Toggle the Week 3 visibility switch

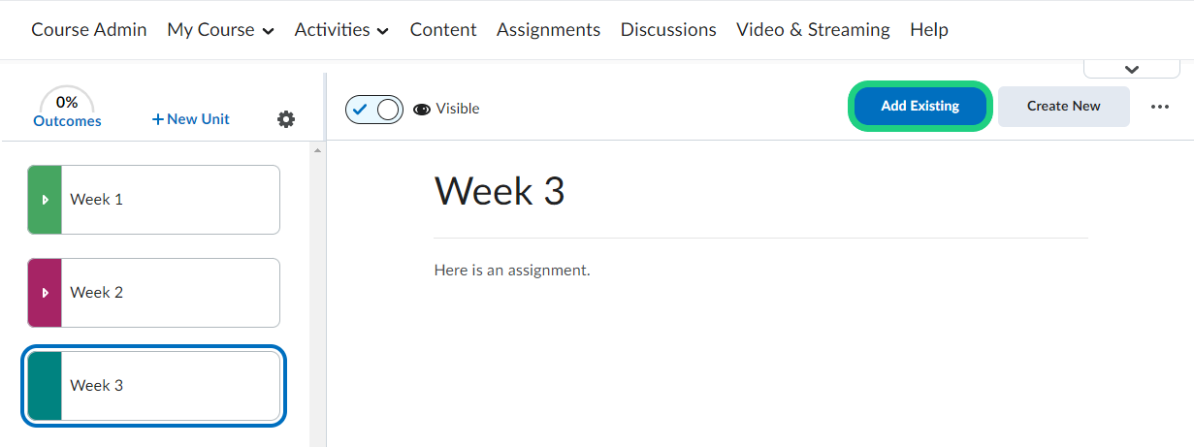[x=374, y=109]
